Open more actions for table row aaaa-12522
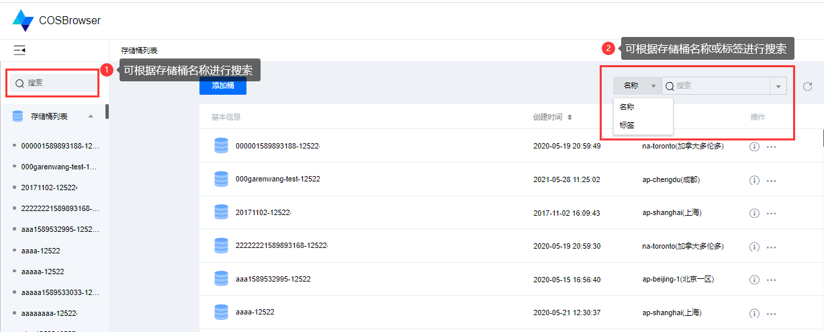Image resolution: width=824 pixels, height=332 pixels. (771, 313)
